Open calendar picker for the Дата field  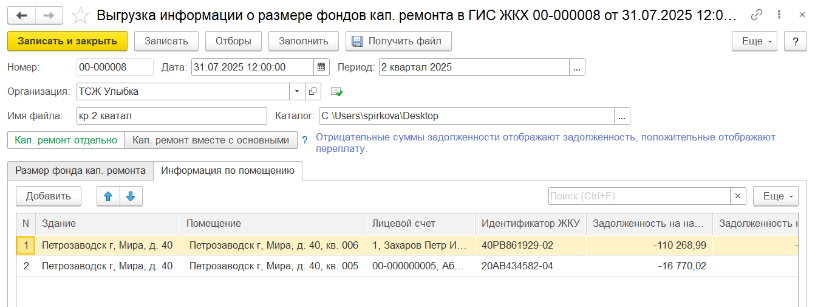321,67
